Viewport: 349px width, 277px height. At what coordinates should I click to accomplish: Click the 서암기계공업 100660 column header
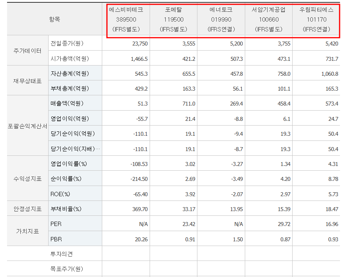pos(269,19)
